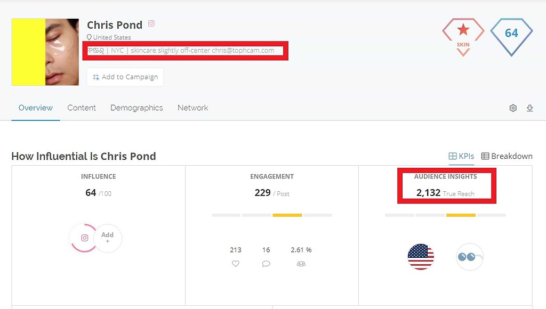The height and width of the screenshot is (309, 546).
Task: Click the blue diamond score 64 badge
Action: 511,37
